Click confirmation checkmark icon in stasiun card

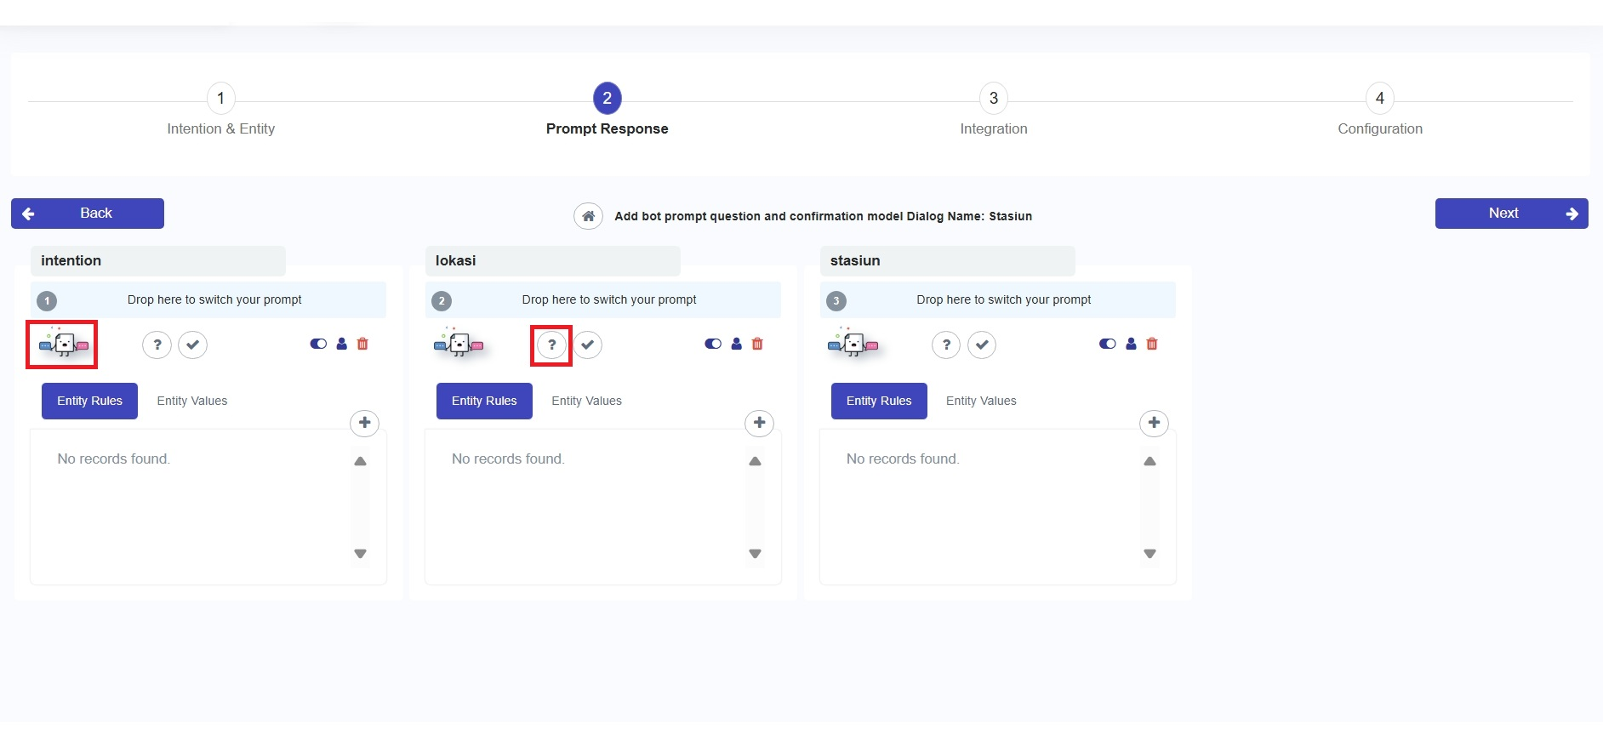tap(982, 345)
